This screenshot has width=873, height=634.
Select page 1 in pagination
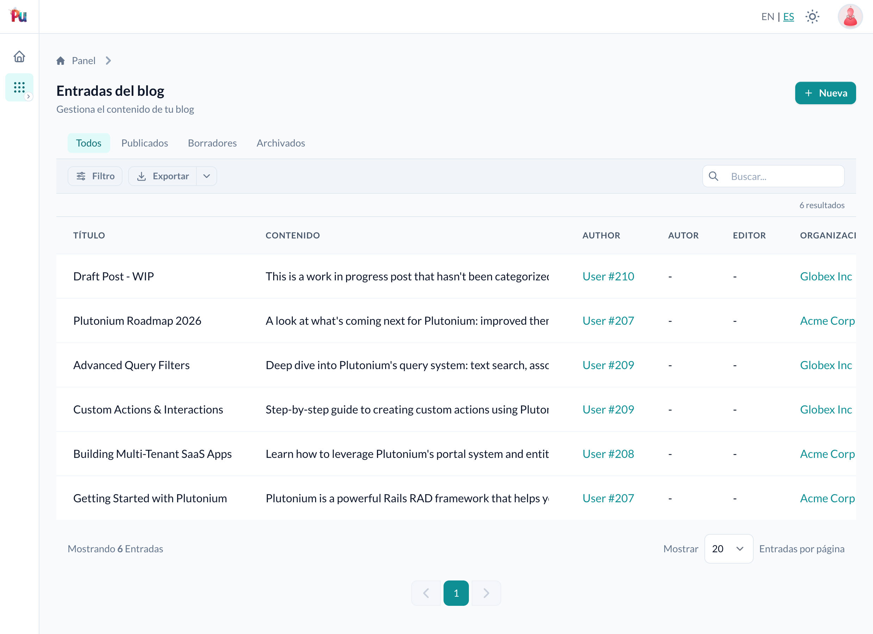click(x=456, y=593)
